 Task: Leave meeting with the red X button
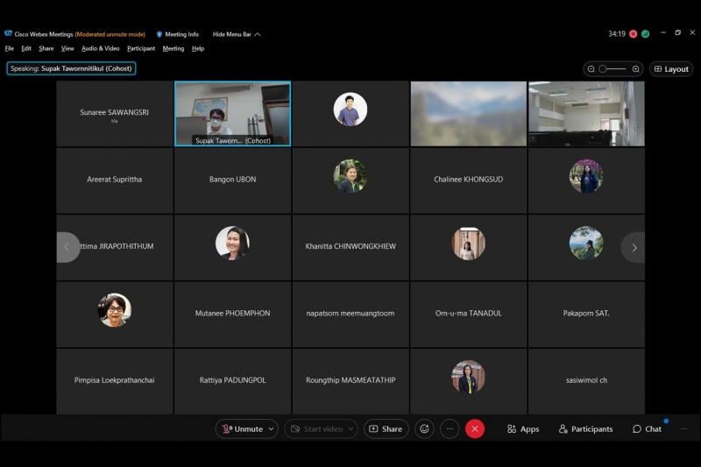pos(475,428)
